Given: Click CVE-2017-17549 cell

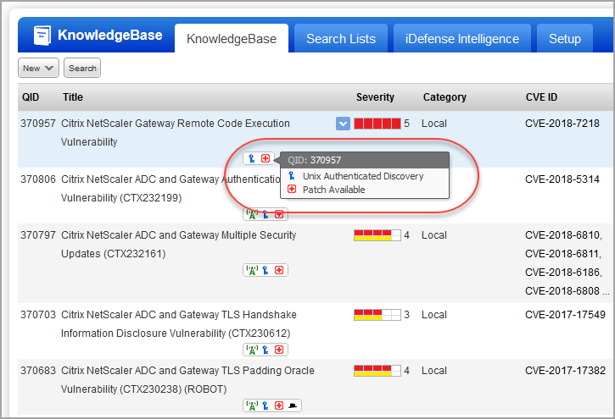Looking at the screenshot, I should (565, 315).
